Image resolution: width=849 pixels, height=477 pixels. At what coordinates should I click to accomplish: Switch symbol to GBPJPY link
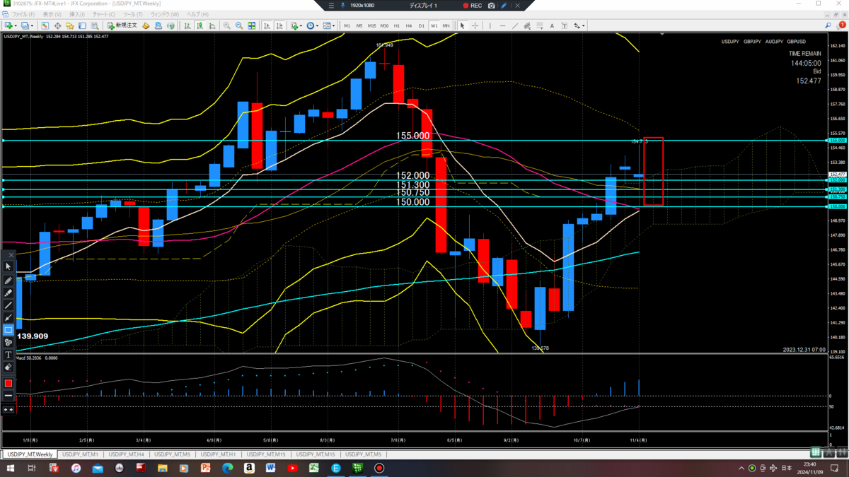click(753, 42)
